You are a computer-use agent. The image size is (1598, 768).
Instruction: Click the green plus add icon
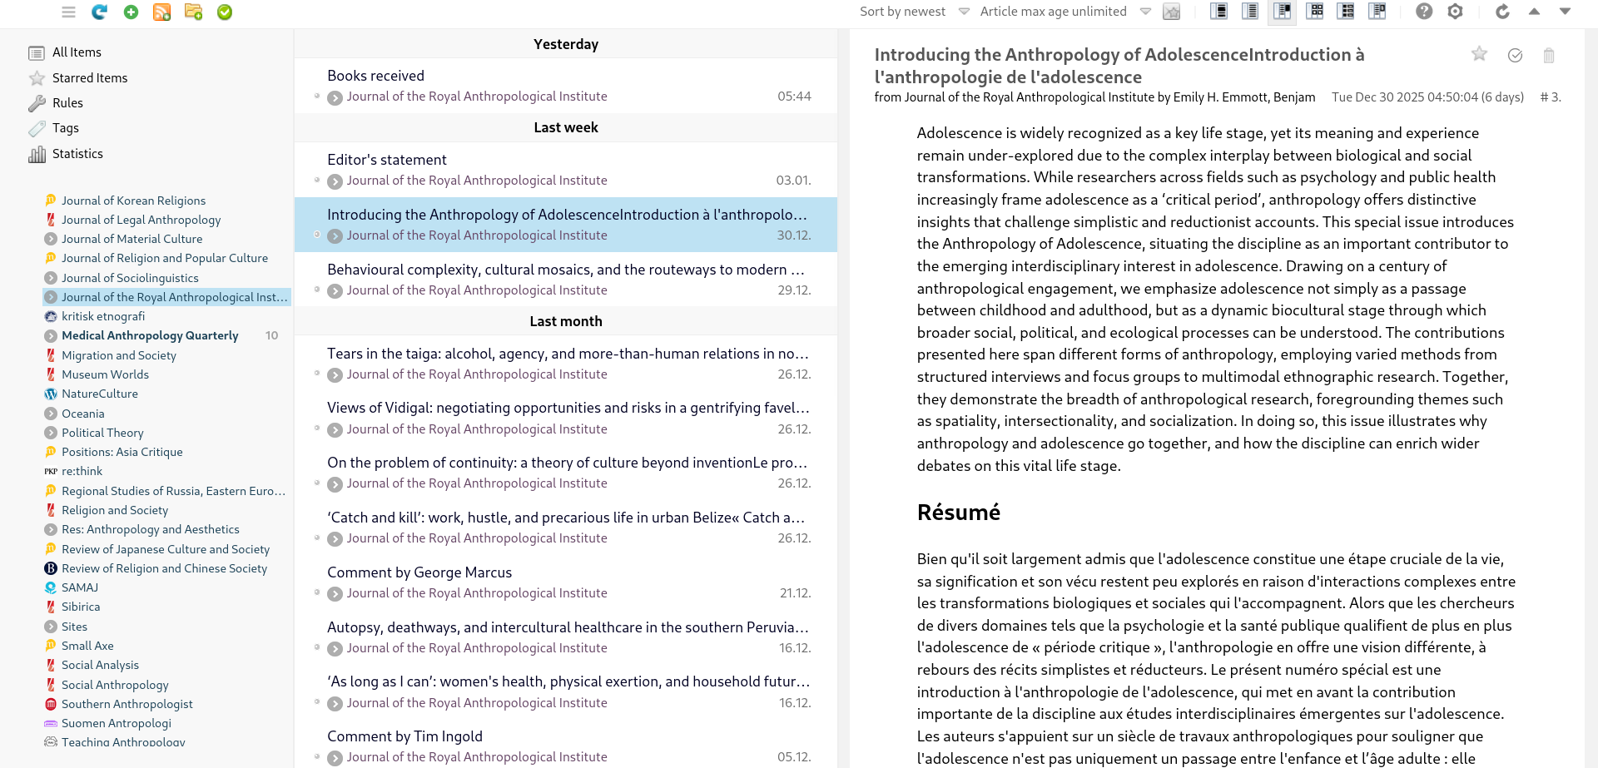click(x=131, y=12)
